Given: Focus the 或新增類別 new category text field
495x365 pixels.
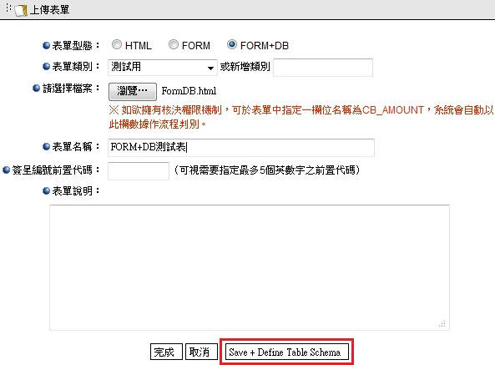Looking at the screenshot, I should coord(323,68).
